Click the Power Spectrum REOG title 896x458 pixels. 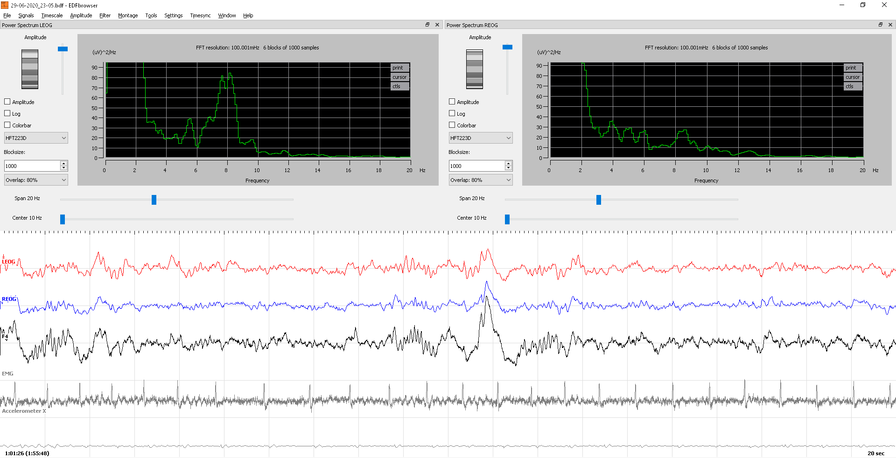click(472, 25)
